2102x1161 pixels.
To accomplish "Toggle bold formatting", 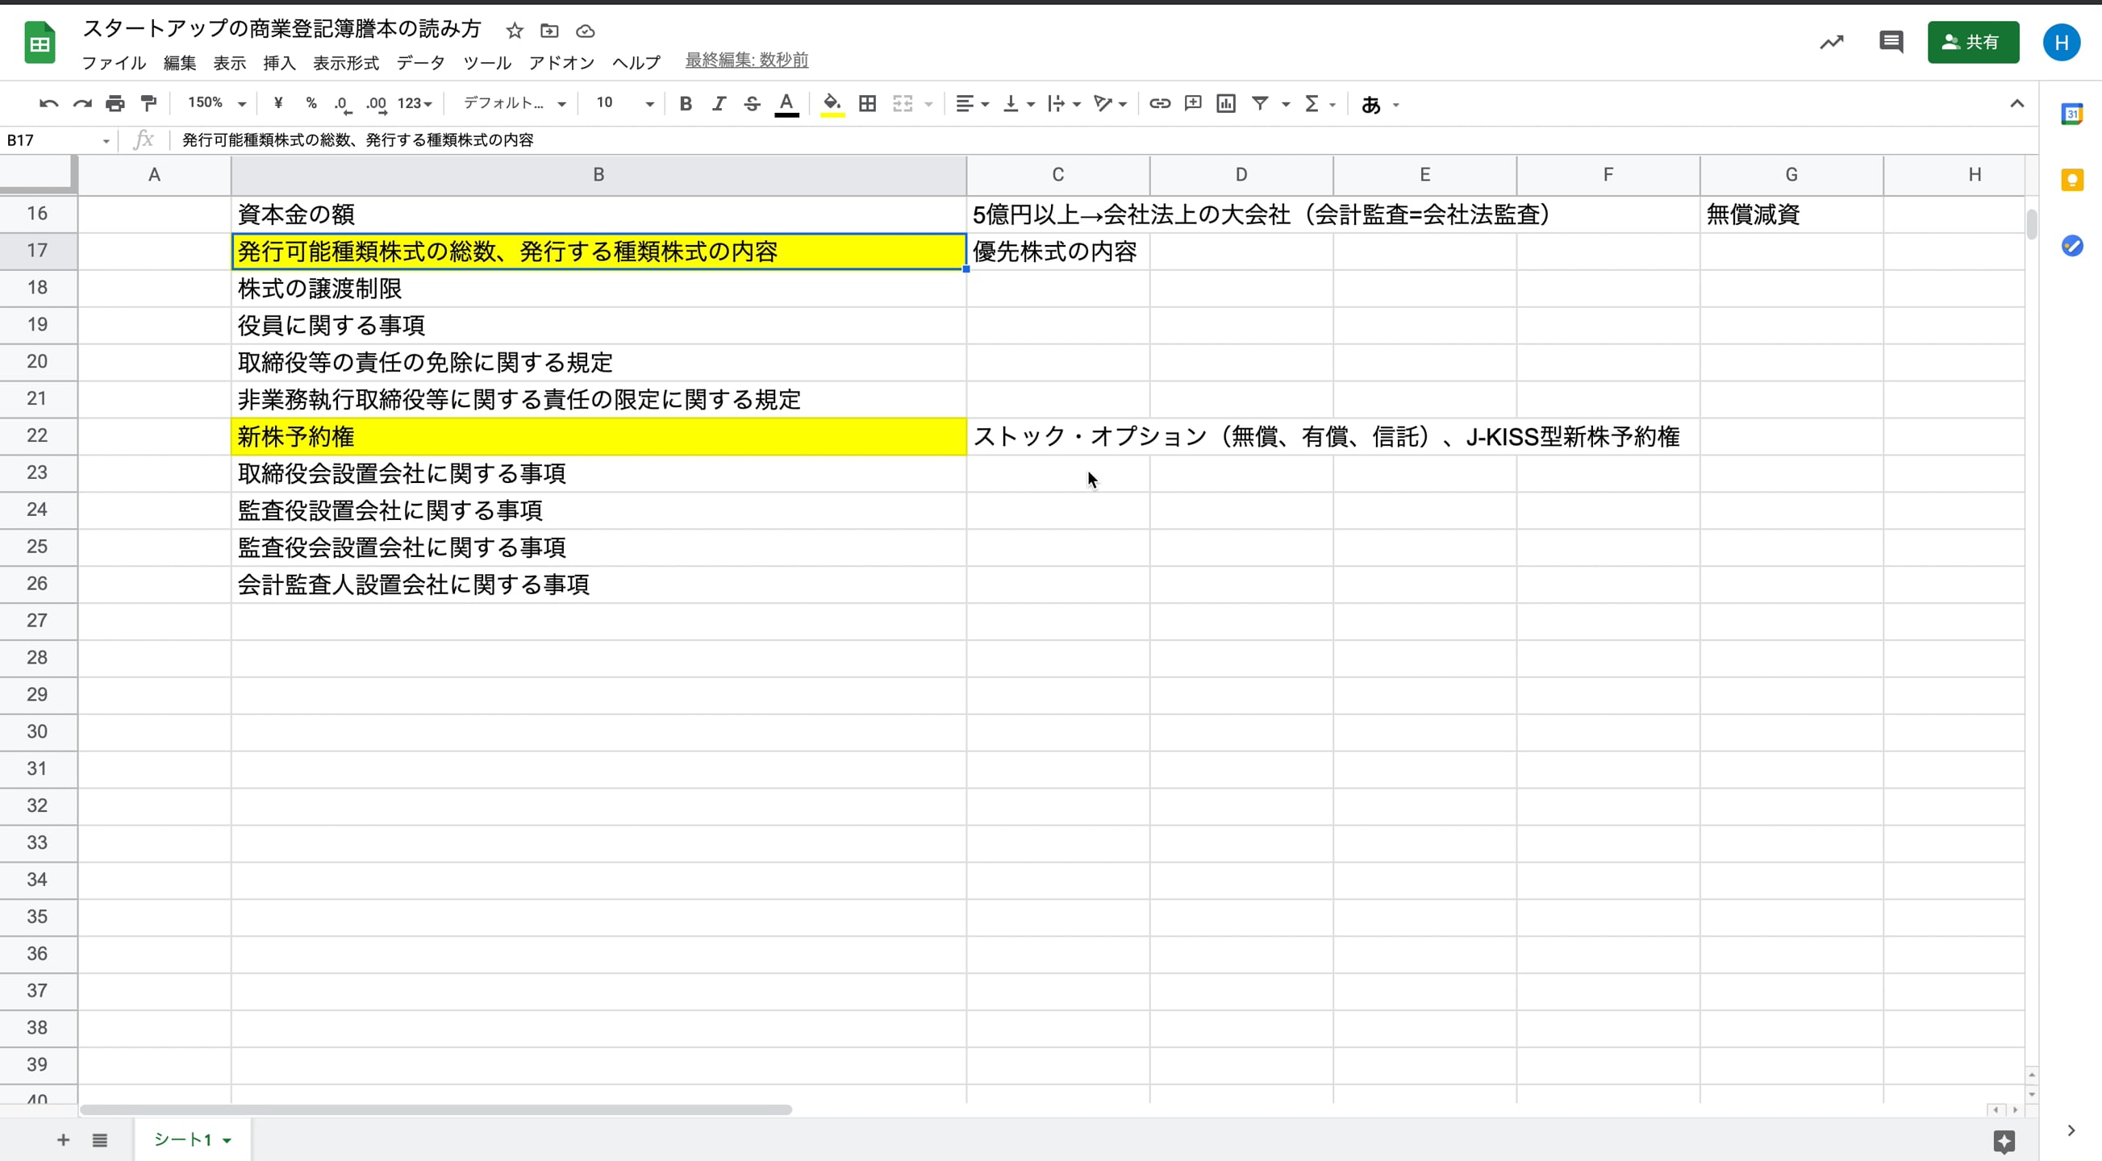I will point(686,103).
